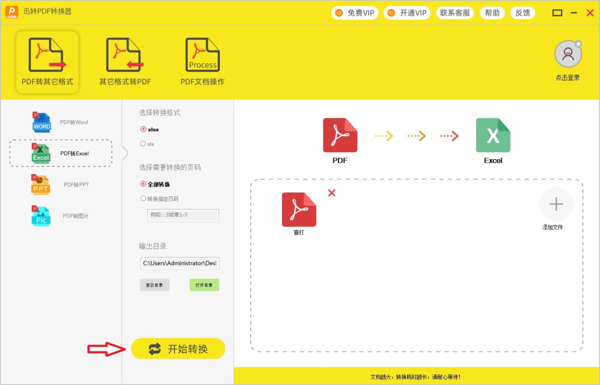600x385 pixels.
Task: Click the 迅转PDF转换器 app logo
Action: 12,12
